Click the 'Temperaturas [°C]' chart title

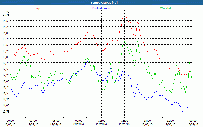pos(104,3)
